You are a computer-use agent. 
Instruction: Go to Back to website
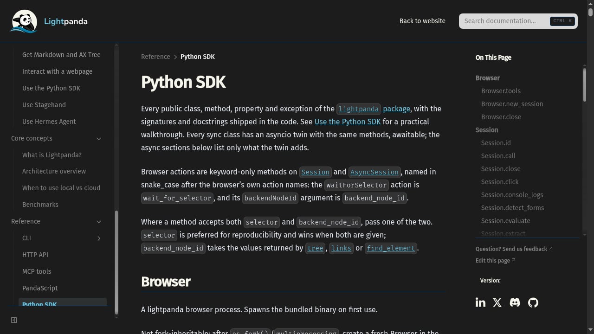[x=422, y=21]
